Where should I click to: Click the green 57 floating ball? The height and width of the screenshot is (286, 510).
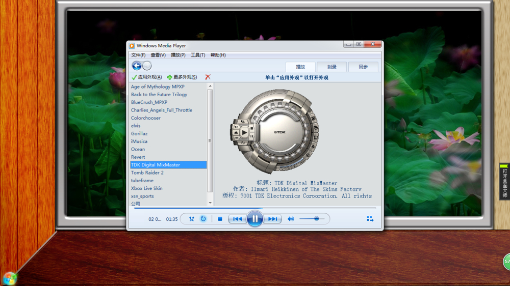point(507,262)
